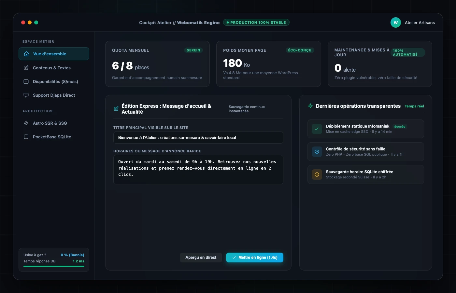Click the home icon beside Vue d'ensemble
456x293 pixels.
pyautogui.click(x=26, y=54)
